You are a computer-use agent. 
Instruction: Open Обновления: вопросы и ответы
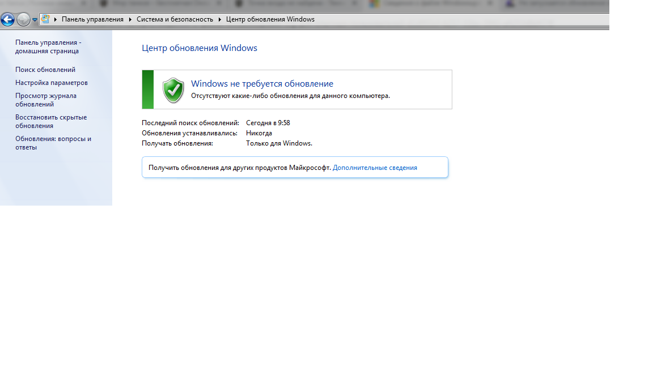click(53, 143)
